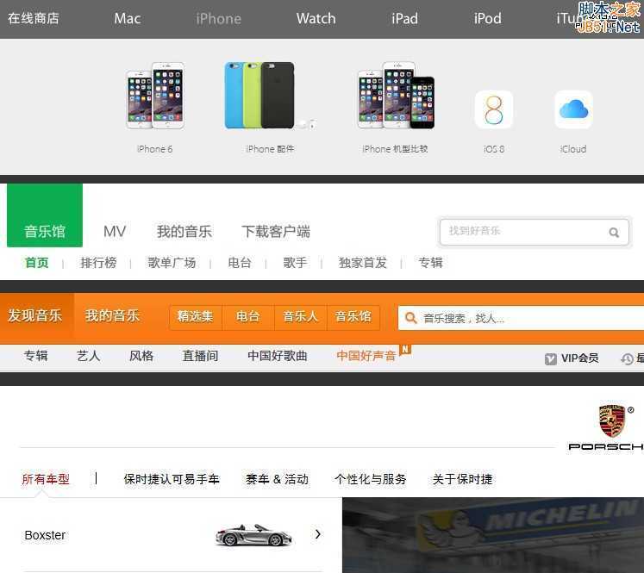Click the 音乐搜索，找人 search field
Image resolution: width=644 pixels, height=573 pixels.
tap(521, 318)
